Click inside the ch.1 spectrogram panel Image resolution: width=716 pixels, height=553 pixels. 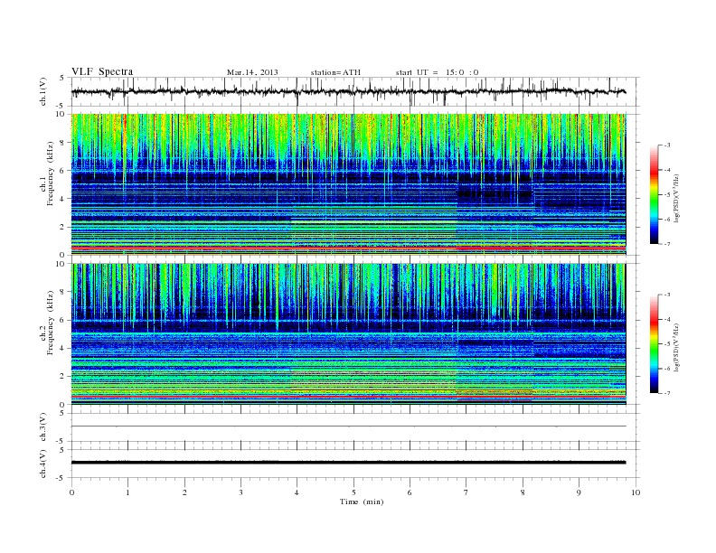pyautogui.click(x=349, y=184)
